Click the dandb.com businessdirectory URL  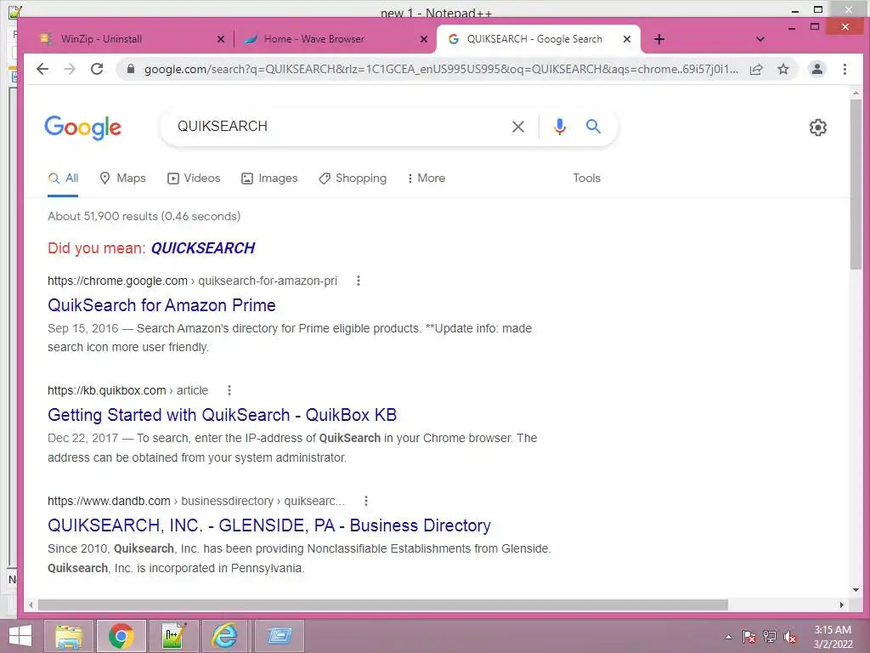point(196,502)
